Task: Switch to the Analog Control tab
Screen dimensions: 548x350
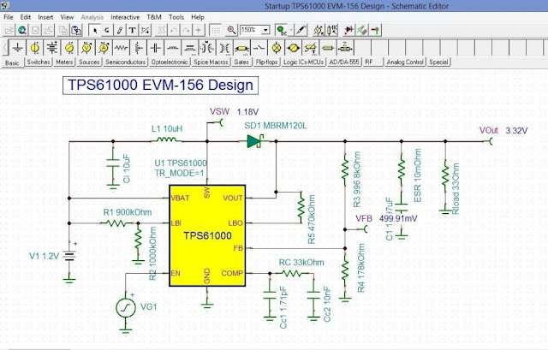Action: pyautogui.click(x=405, y=62)
